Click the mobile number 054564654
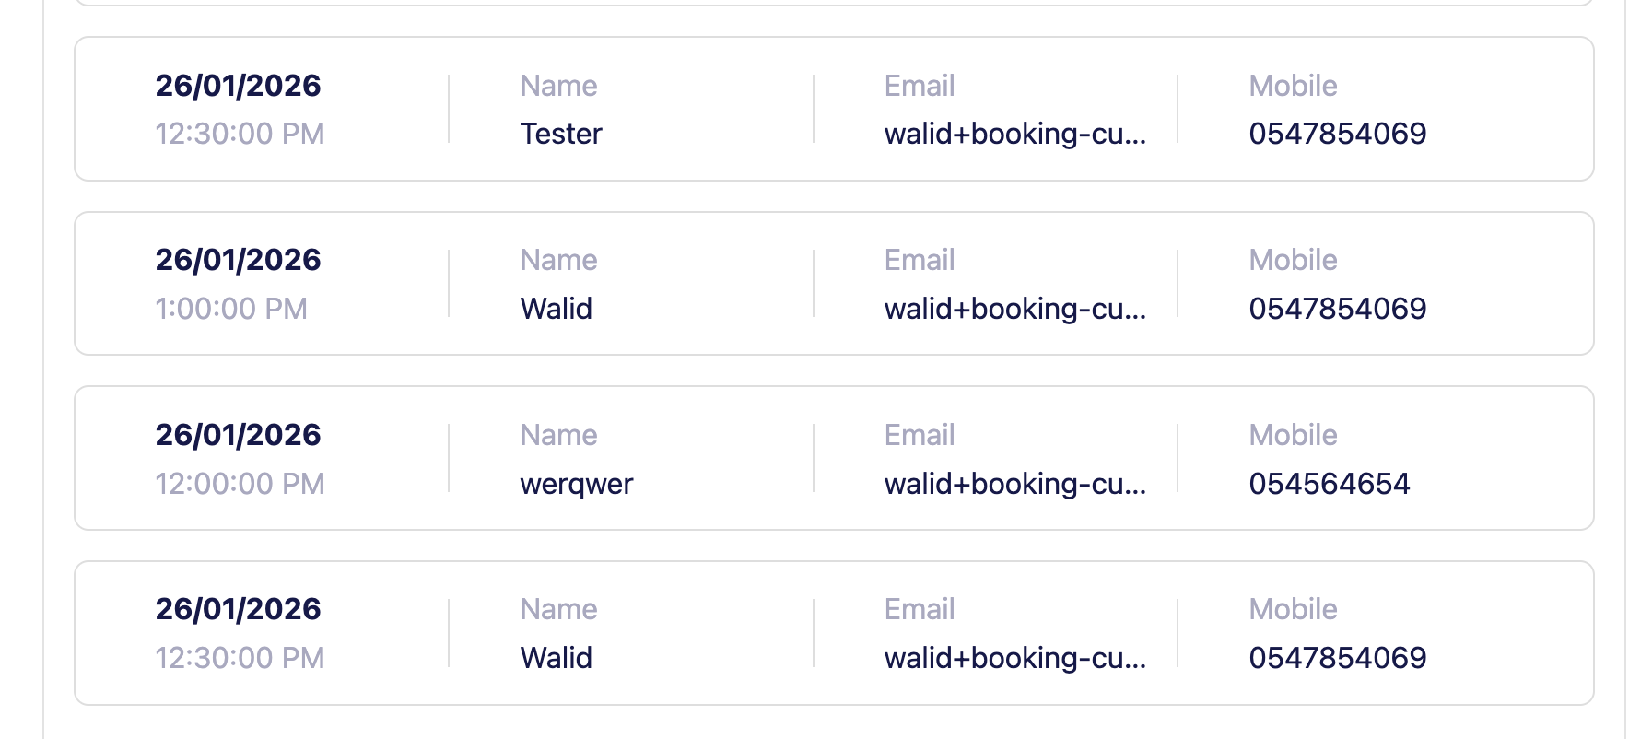This screenshot has height=739, width=1629. point(1329,484)
